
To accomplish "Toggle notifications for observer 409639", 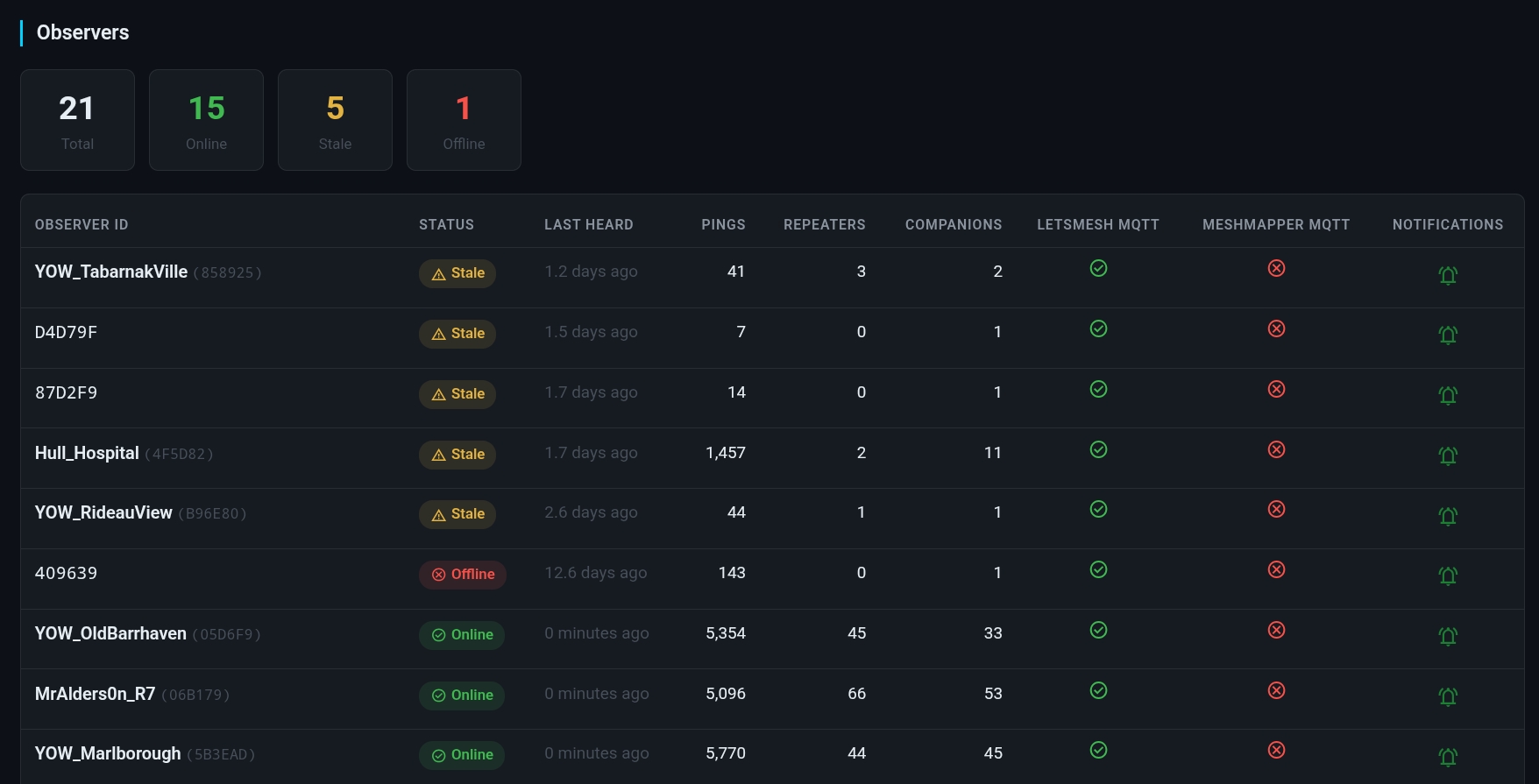I will (1447, 576).
